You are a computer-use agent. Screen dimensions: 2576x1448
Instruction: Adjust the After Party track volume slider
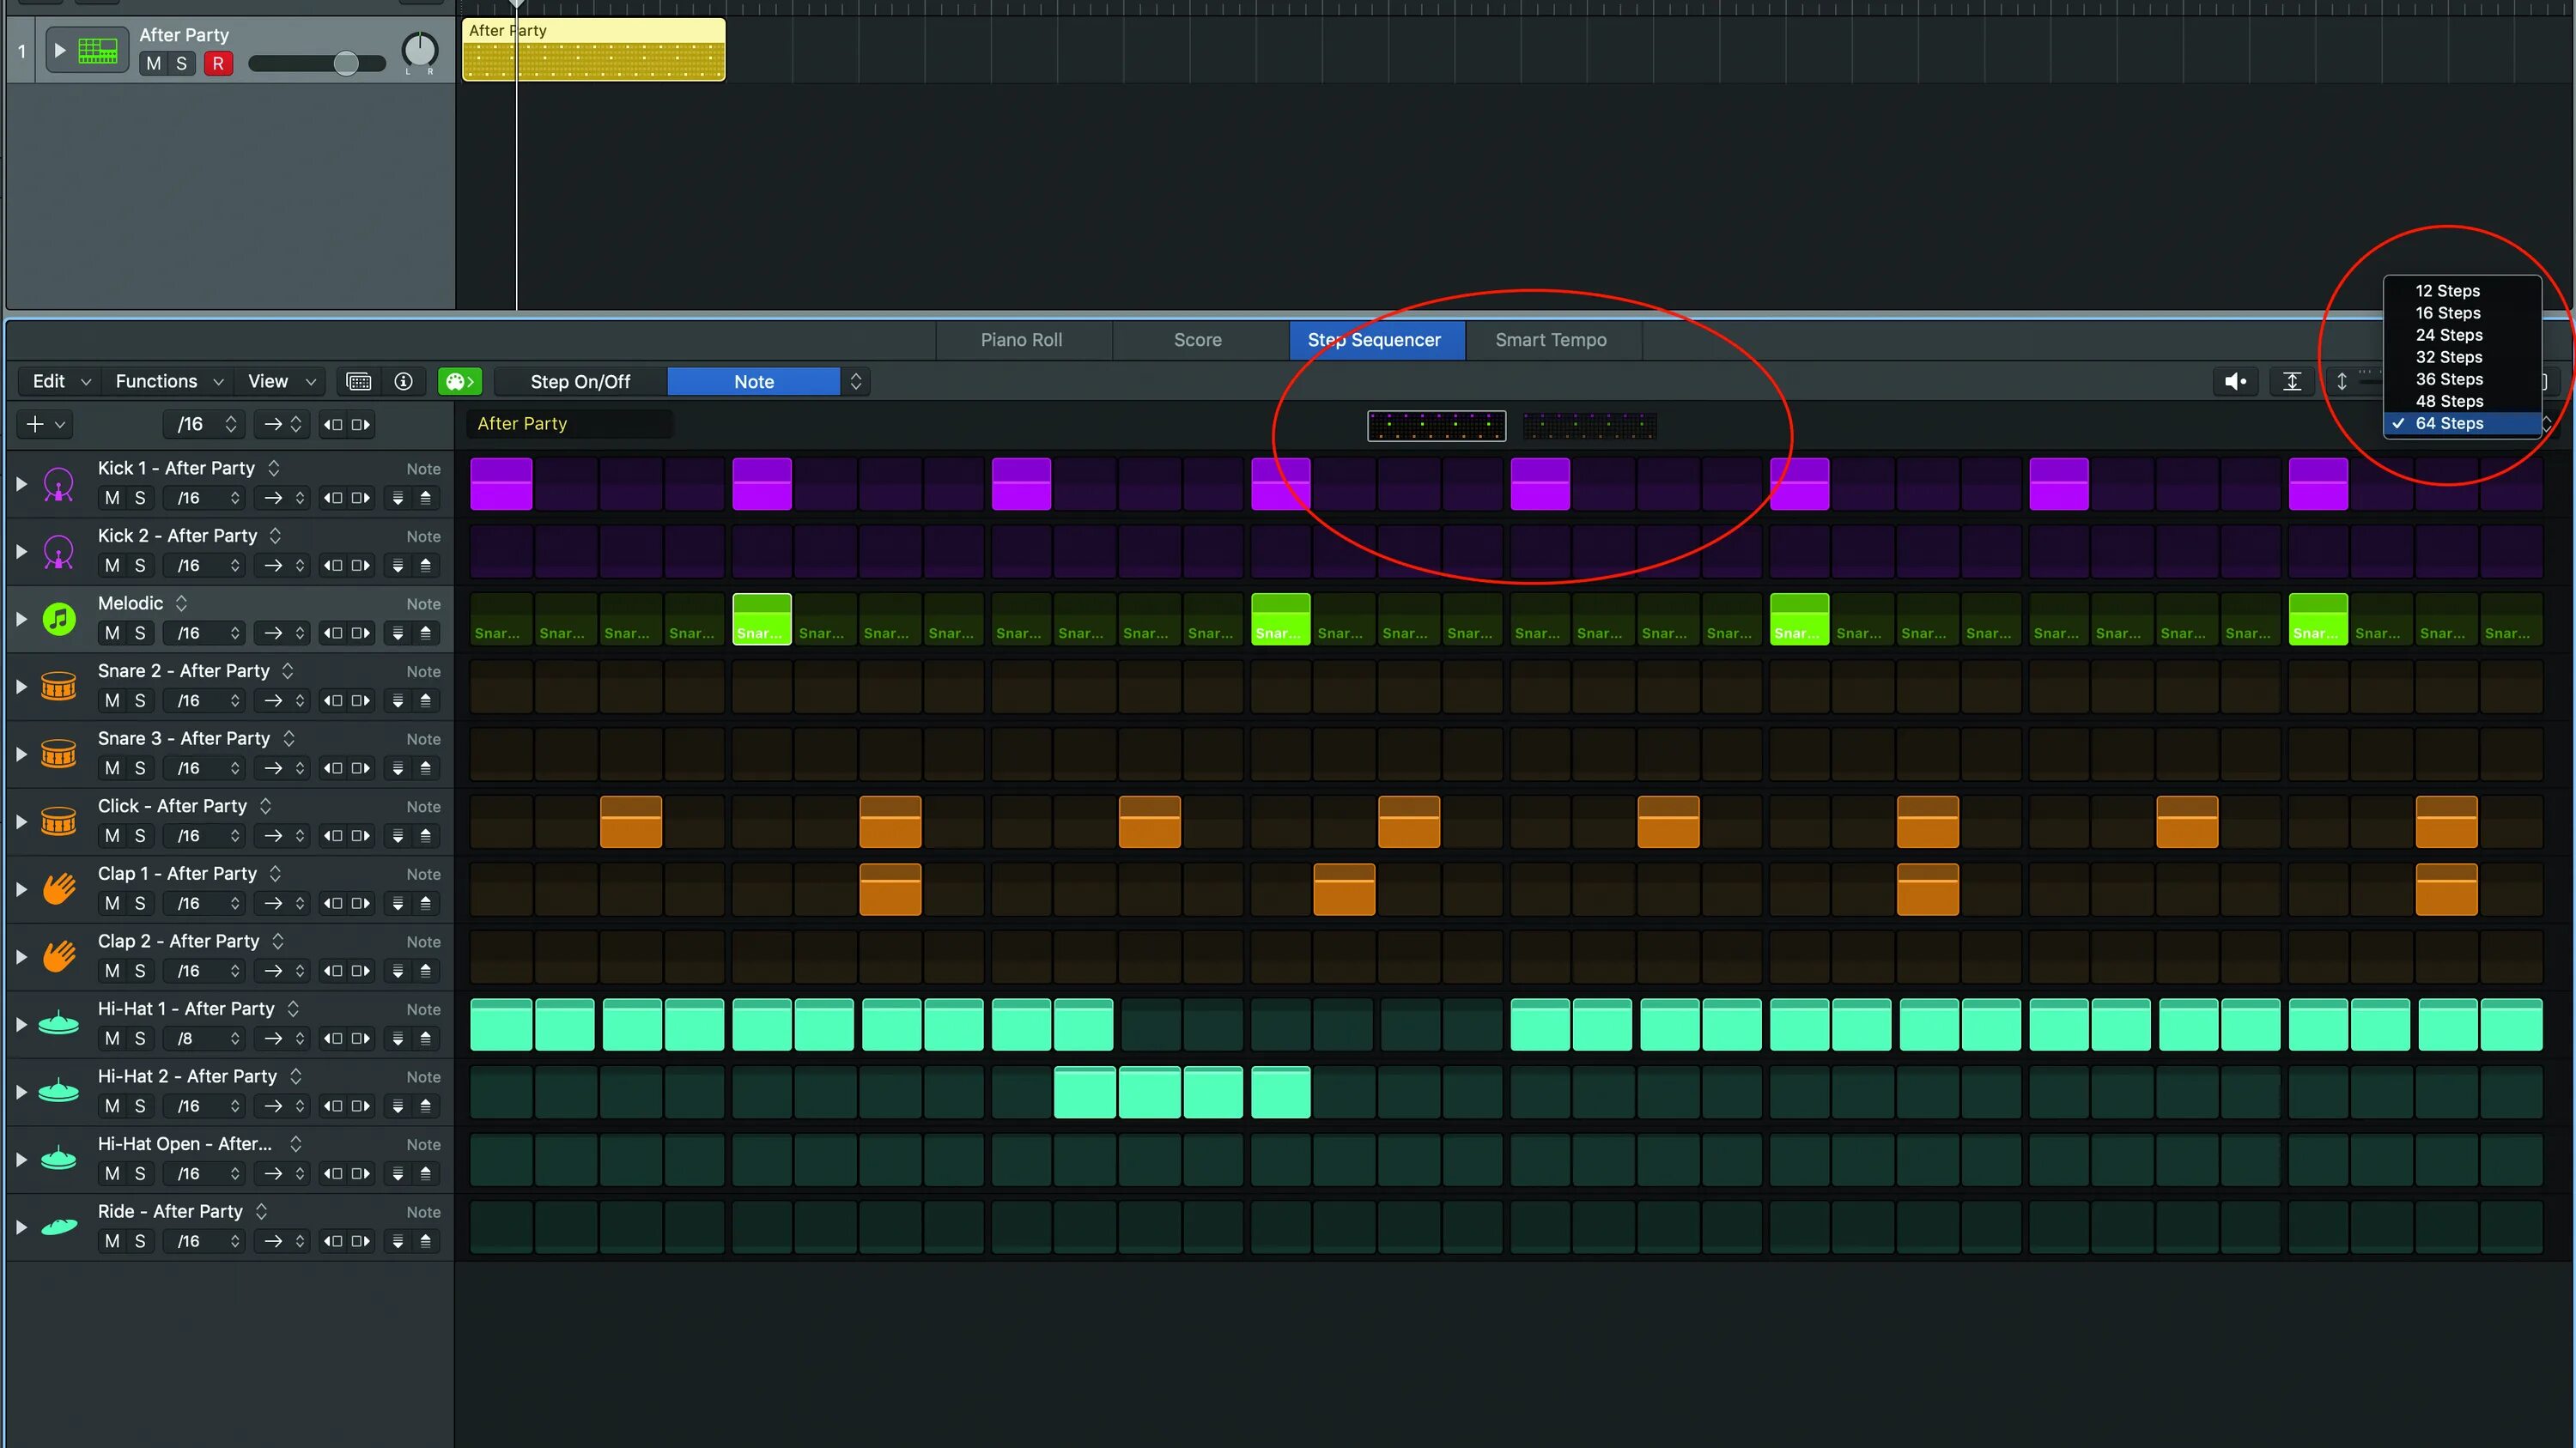click(345, 64)
